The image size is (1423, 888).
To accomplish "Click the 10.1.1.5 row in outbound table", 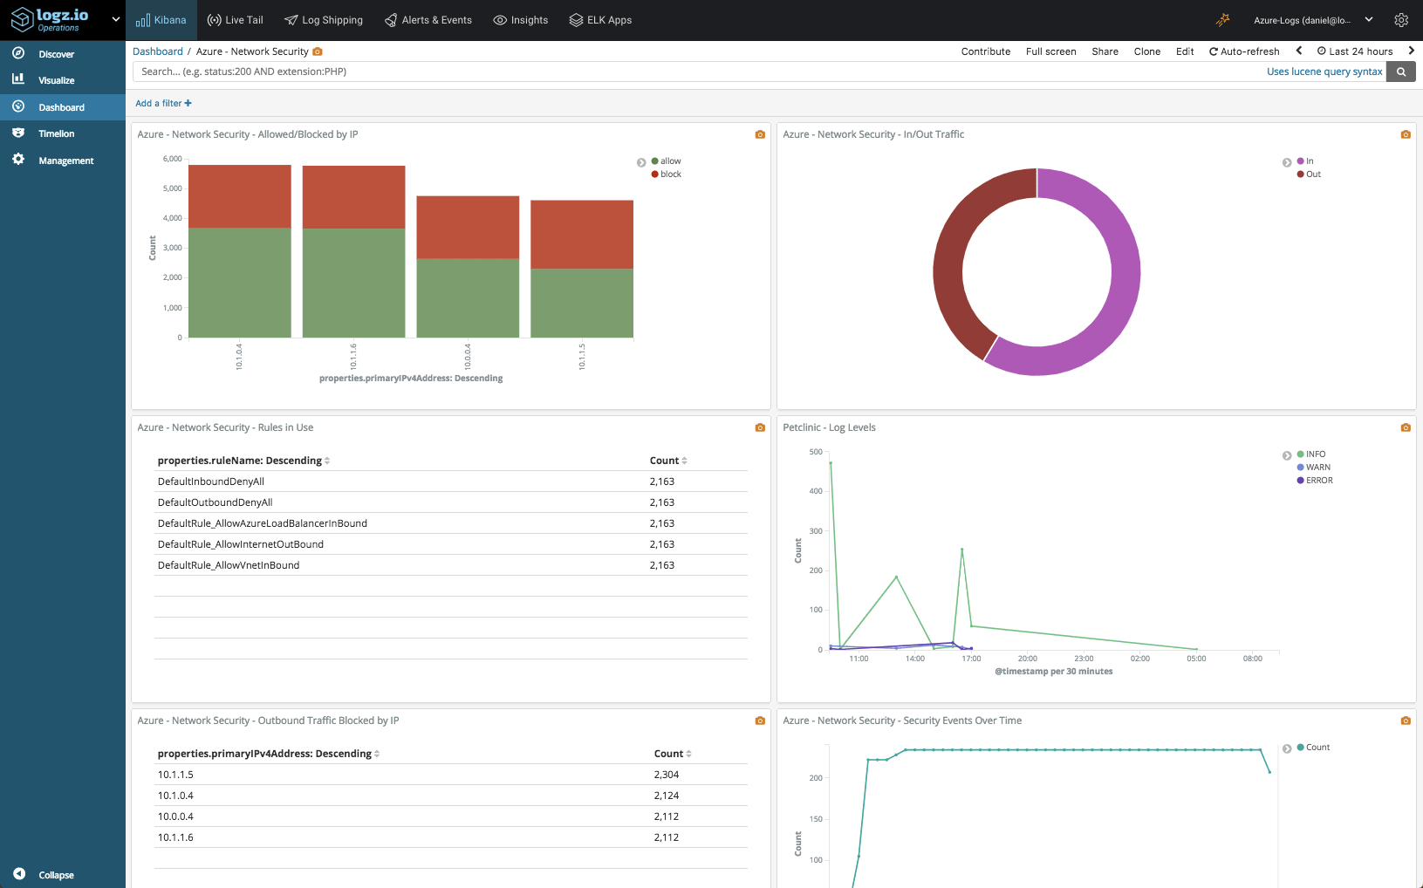I will point(451,775).
